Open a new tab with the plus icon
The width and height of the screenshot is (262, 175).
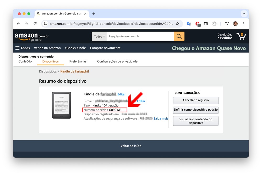94,14
